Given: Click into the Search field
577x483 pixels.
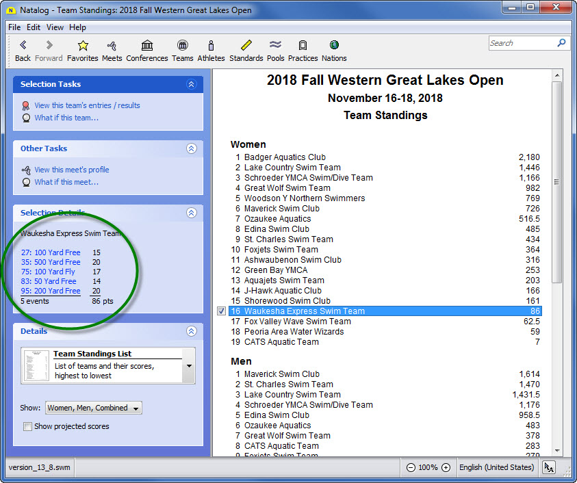Looking at the screenshot, I should point(522,43).
